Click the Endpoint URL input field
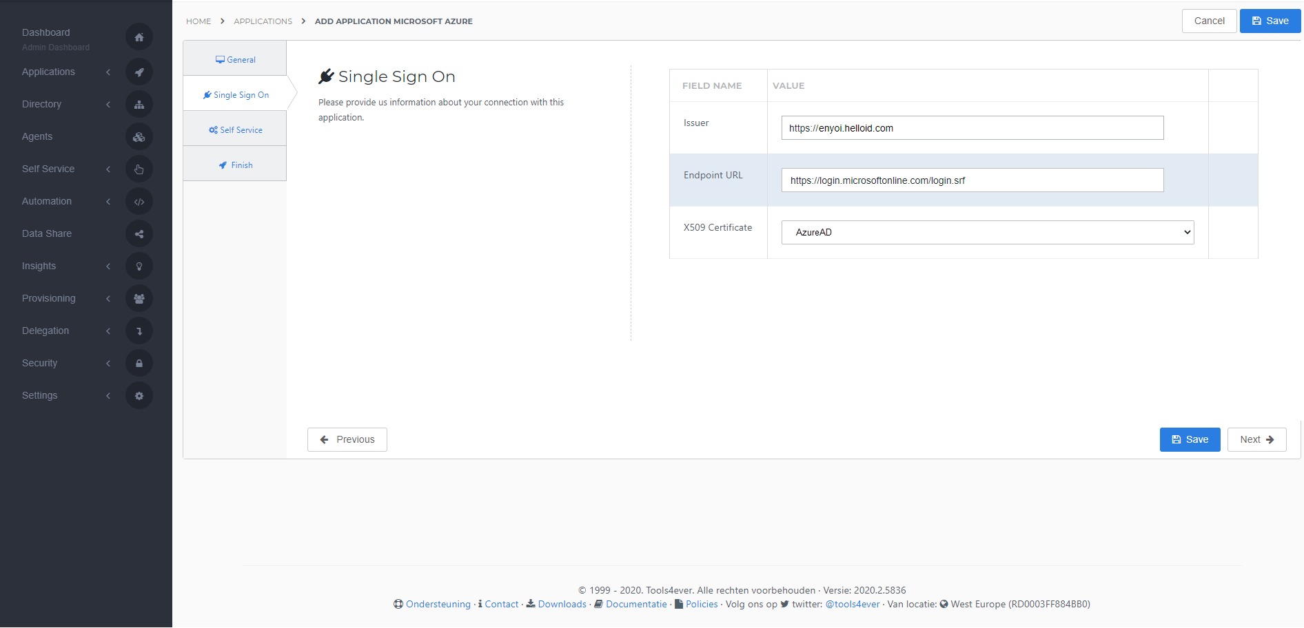This screenshot has width=1304, height=628. (x=972, y=180)
